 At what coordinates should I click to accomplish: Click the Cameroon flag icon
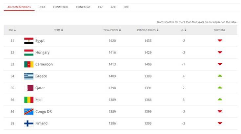29,64
